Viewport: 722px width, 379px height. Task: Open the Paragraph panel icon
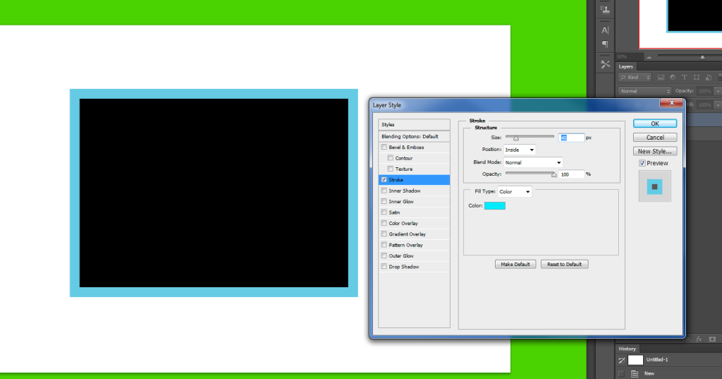[x=605, y=44]
